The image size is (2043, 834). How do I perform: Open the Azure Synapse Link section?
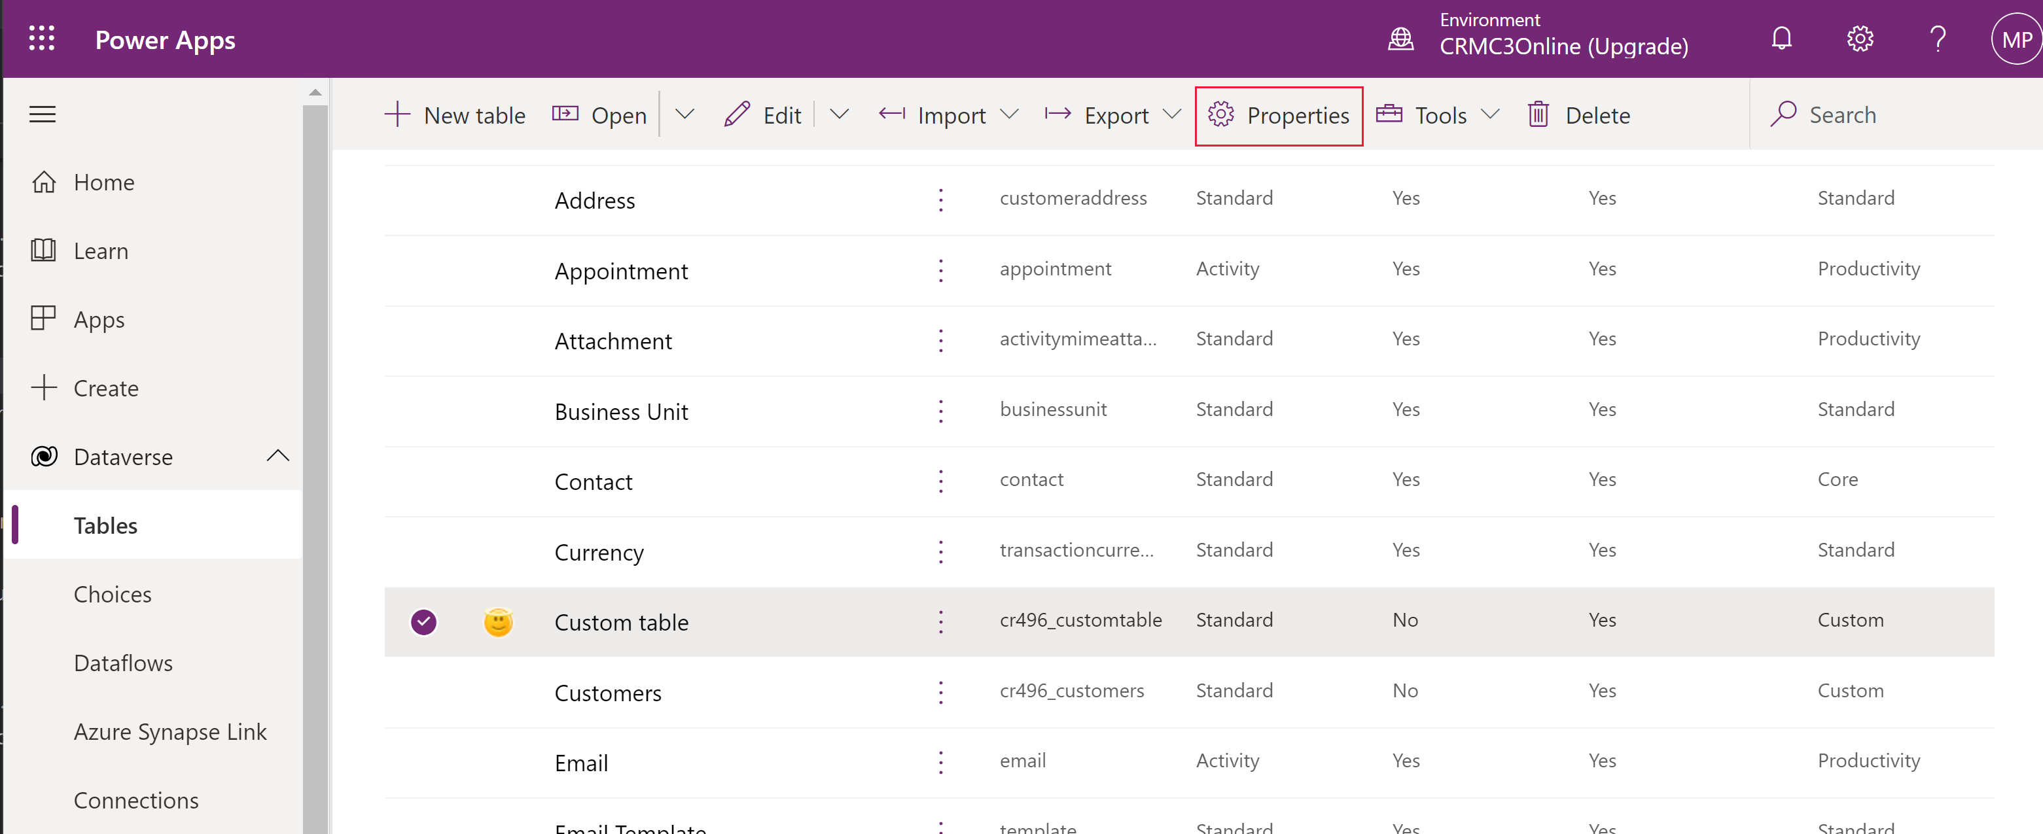171,731
